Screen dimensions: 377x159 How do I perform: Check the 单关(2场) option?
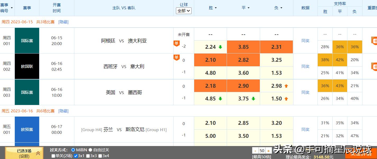tap(53, 156)
